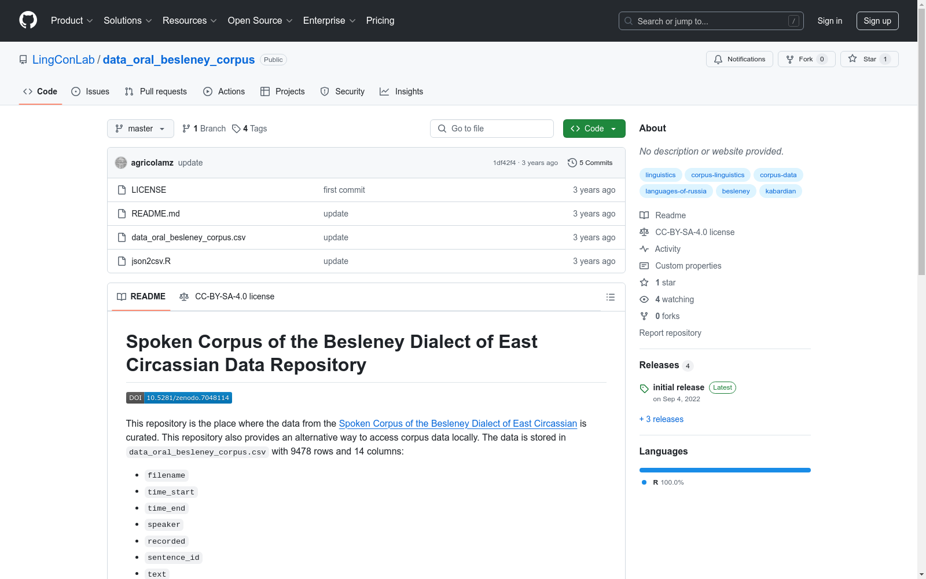Viewport: 926px width, 579px height.
Task: Expand the Resources menu
Action: 190,21
